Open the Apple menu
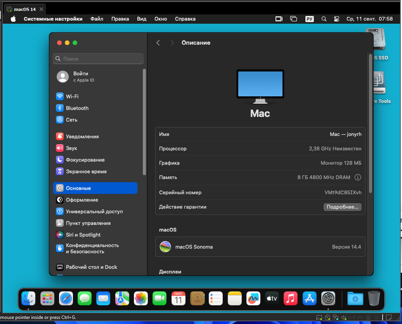Image resolution: width=402 pixels, height=324 pixels. (13, 19)
